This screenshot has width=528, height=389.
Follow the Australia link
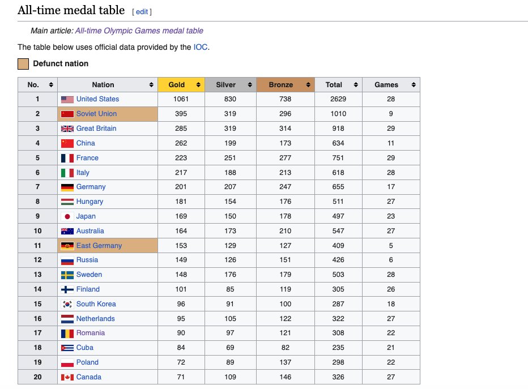(90, 231)
